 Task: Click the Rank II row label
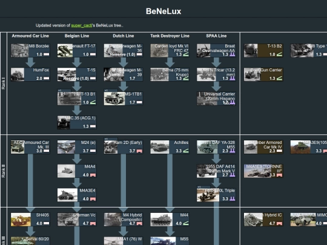4,171
